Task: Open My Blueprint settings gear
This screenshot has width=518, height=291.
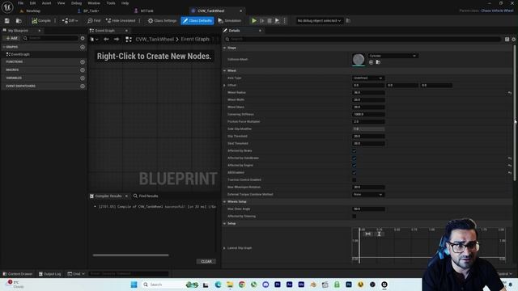Action: coord(83,38)
